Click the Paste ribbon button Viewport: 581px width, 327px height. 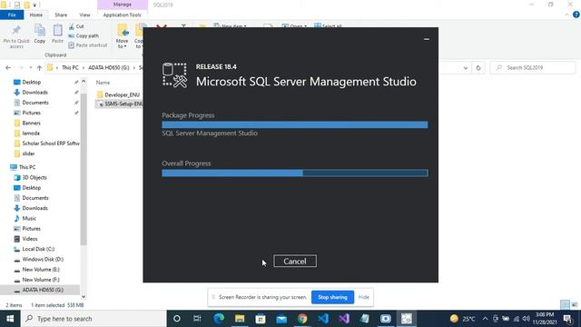(x=57, y=34)
